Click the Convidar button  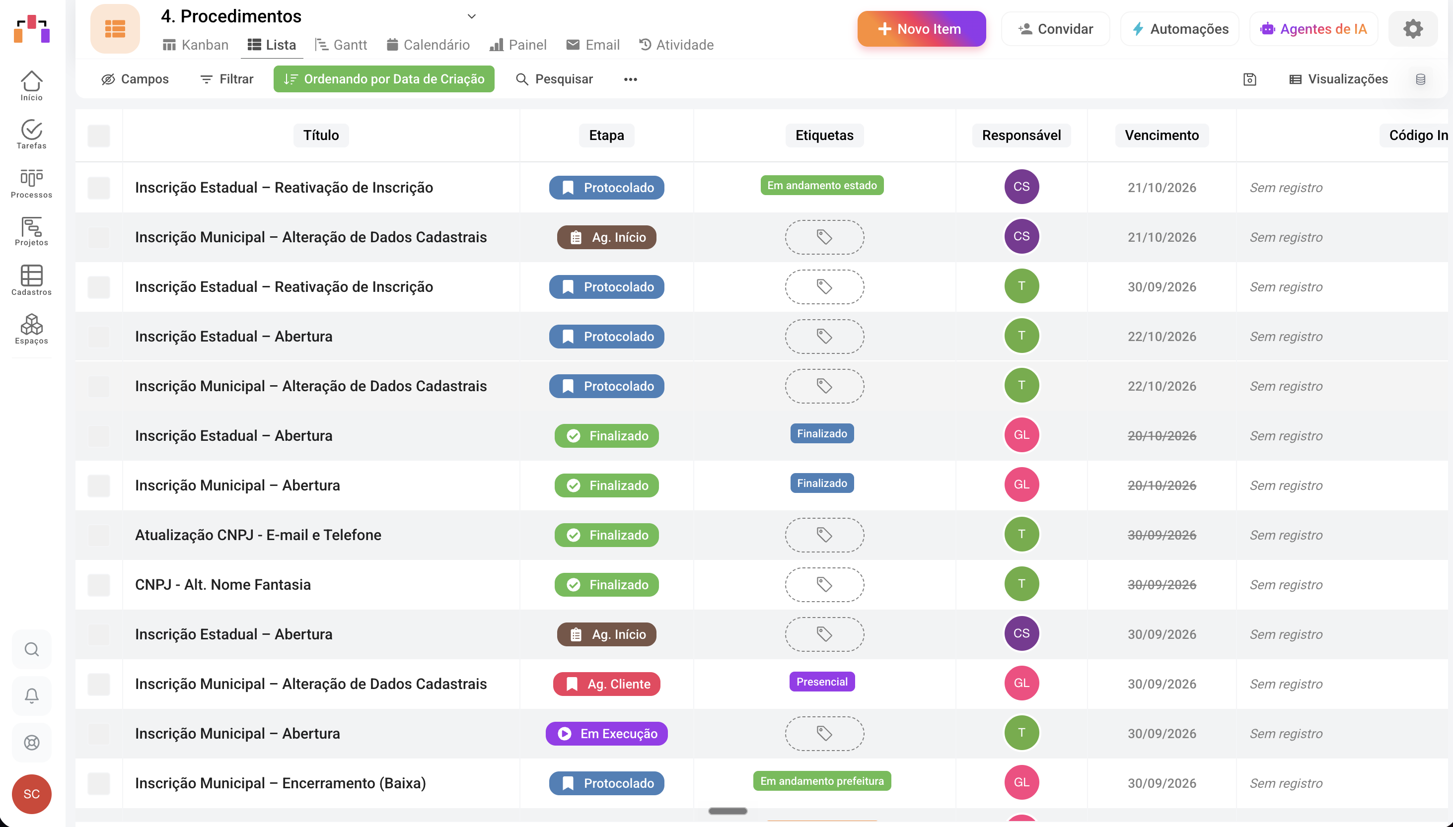point(1055,29)
